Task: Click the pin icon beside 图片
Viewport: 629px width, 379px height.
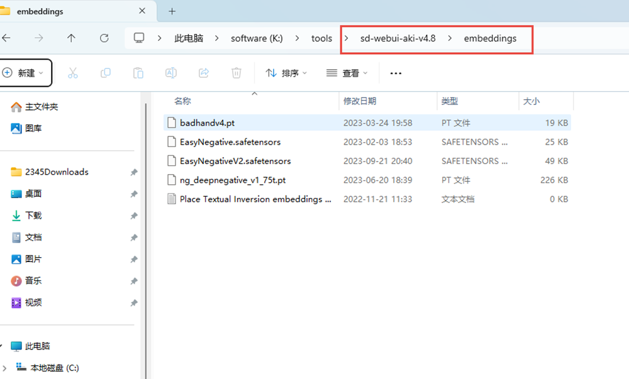Action: (134, 259)
